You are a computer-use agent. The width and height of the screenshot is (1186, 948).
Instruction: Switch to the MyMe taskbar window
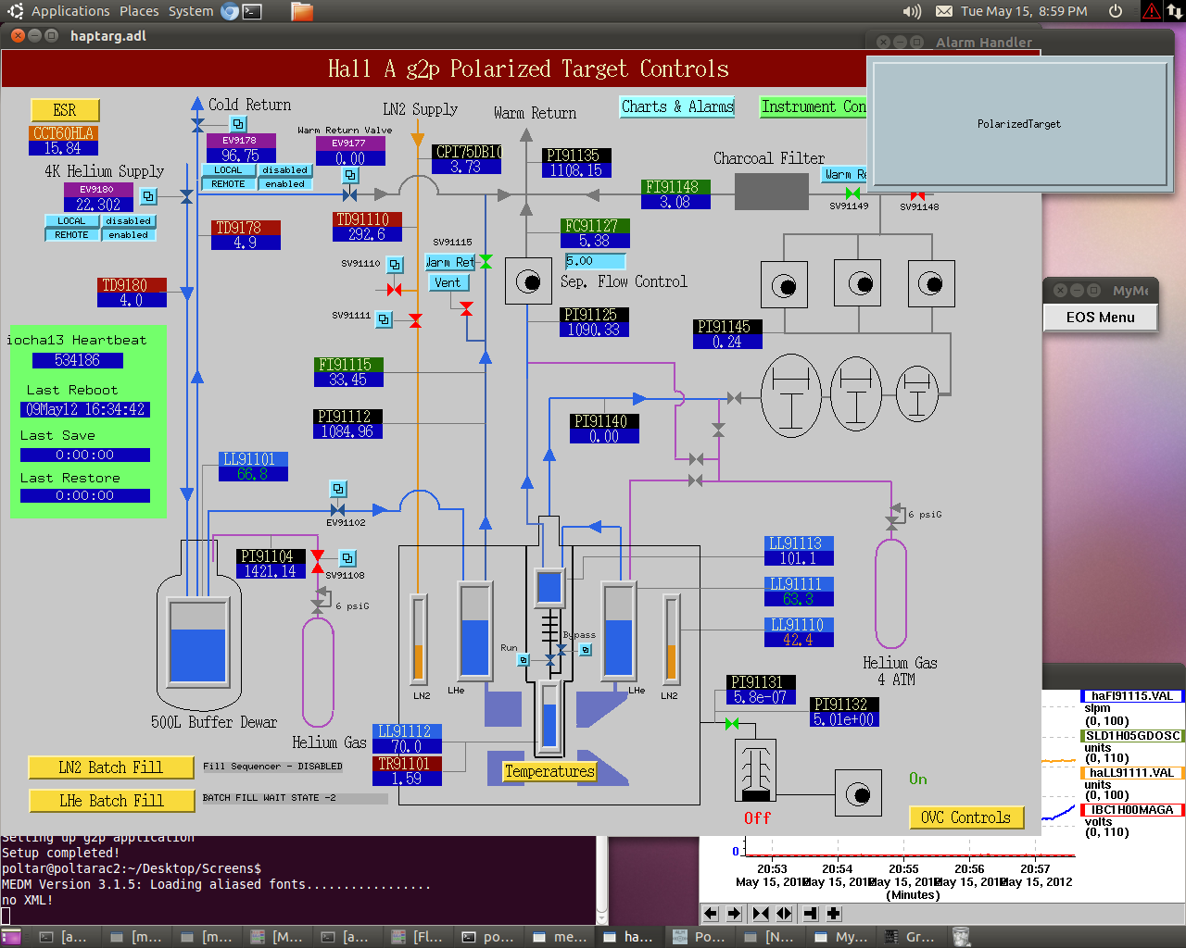[x=841, y=937]
